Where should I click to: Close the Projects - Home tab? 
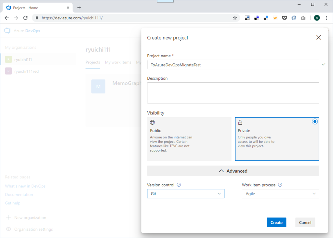68,8
